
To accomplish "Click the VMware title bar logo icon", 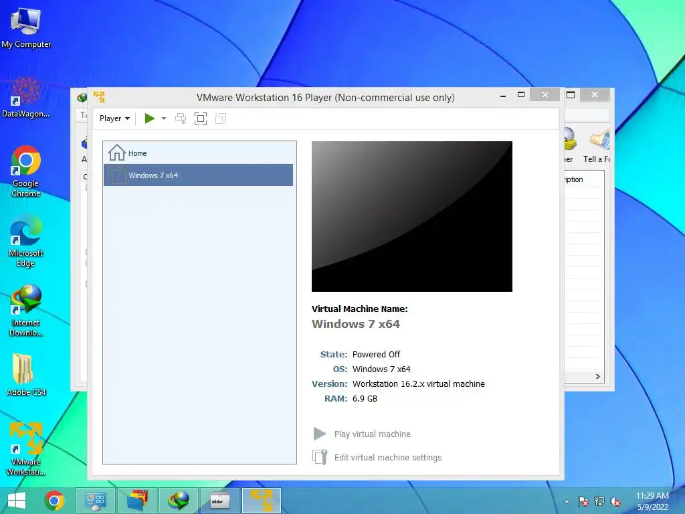I will click(x=99, y=97).
